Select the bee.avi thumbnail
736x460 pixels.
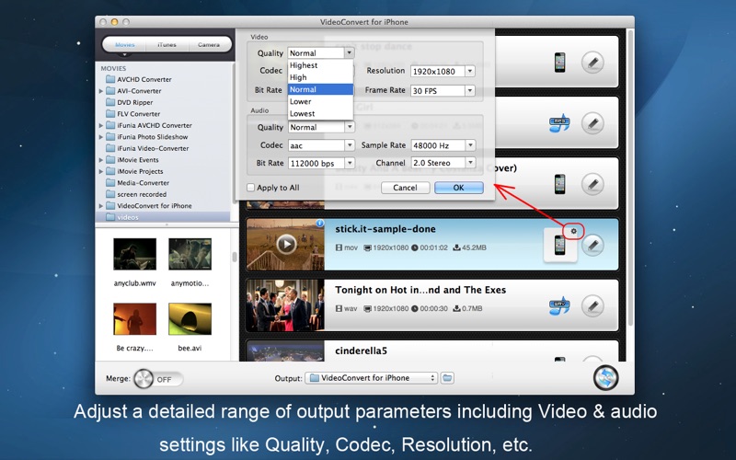click(x=190, y=318)
